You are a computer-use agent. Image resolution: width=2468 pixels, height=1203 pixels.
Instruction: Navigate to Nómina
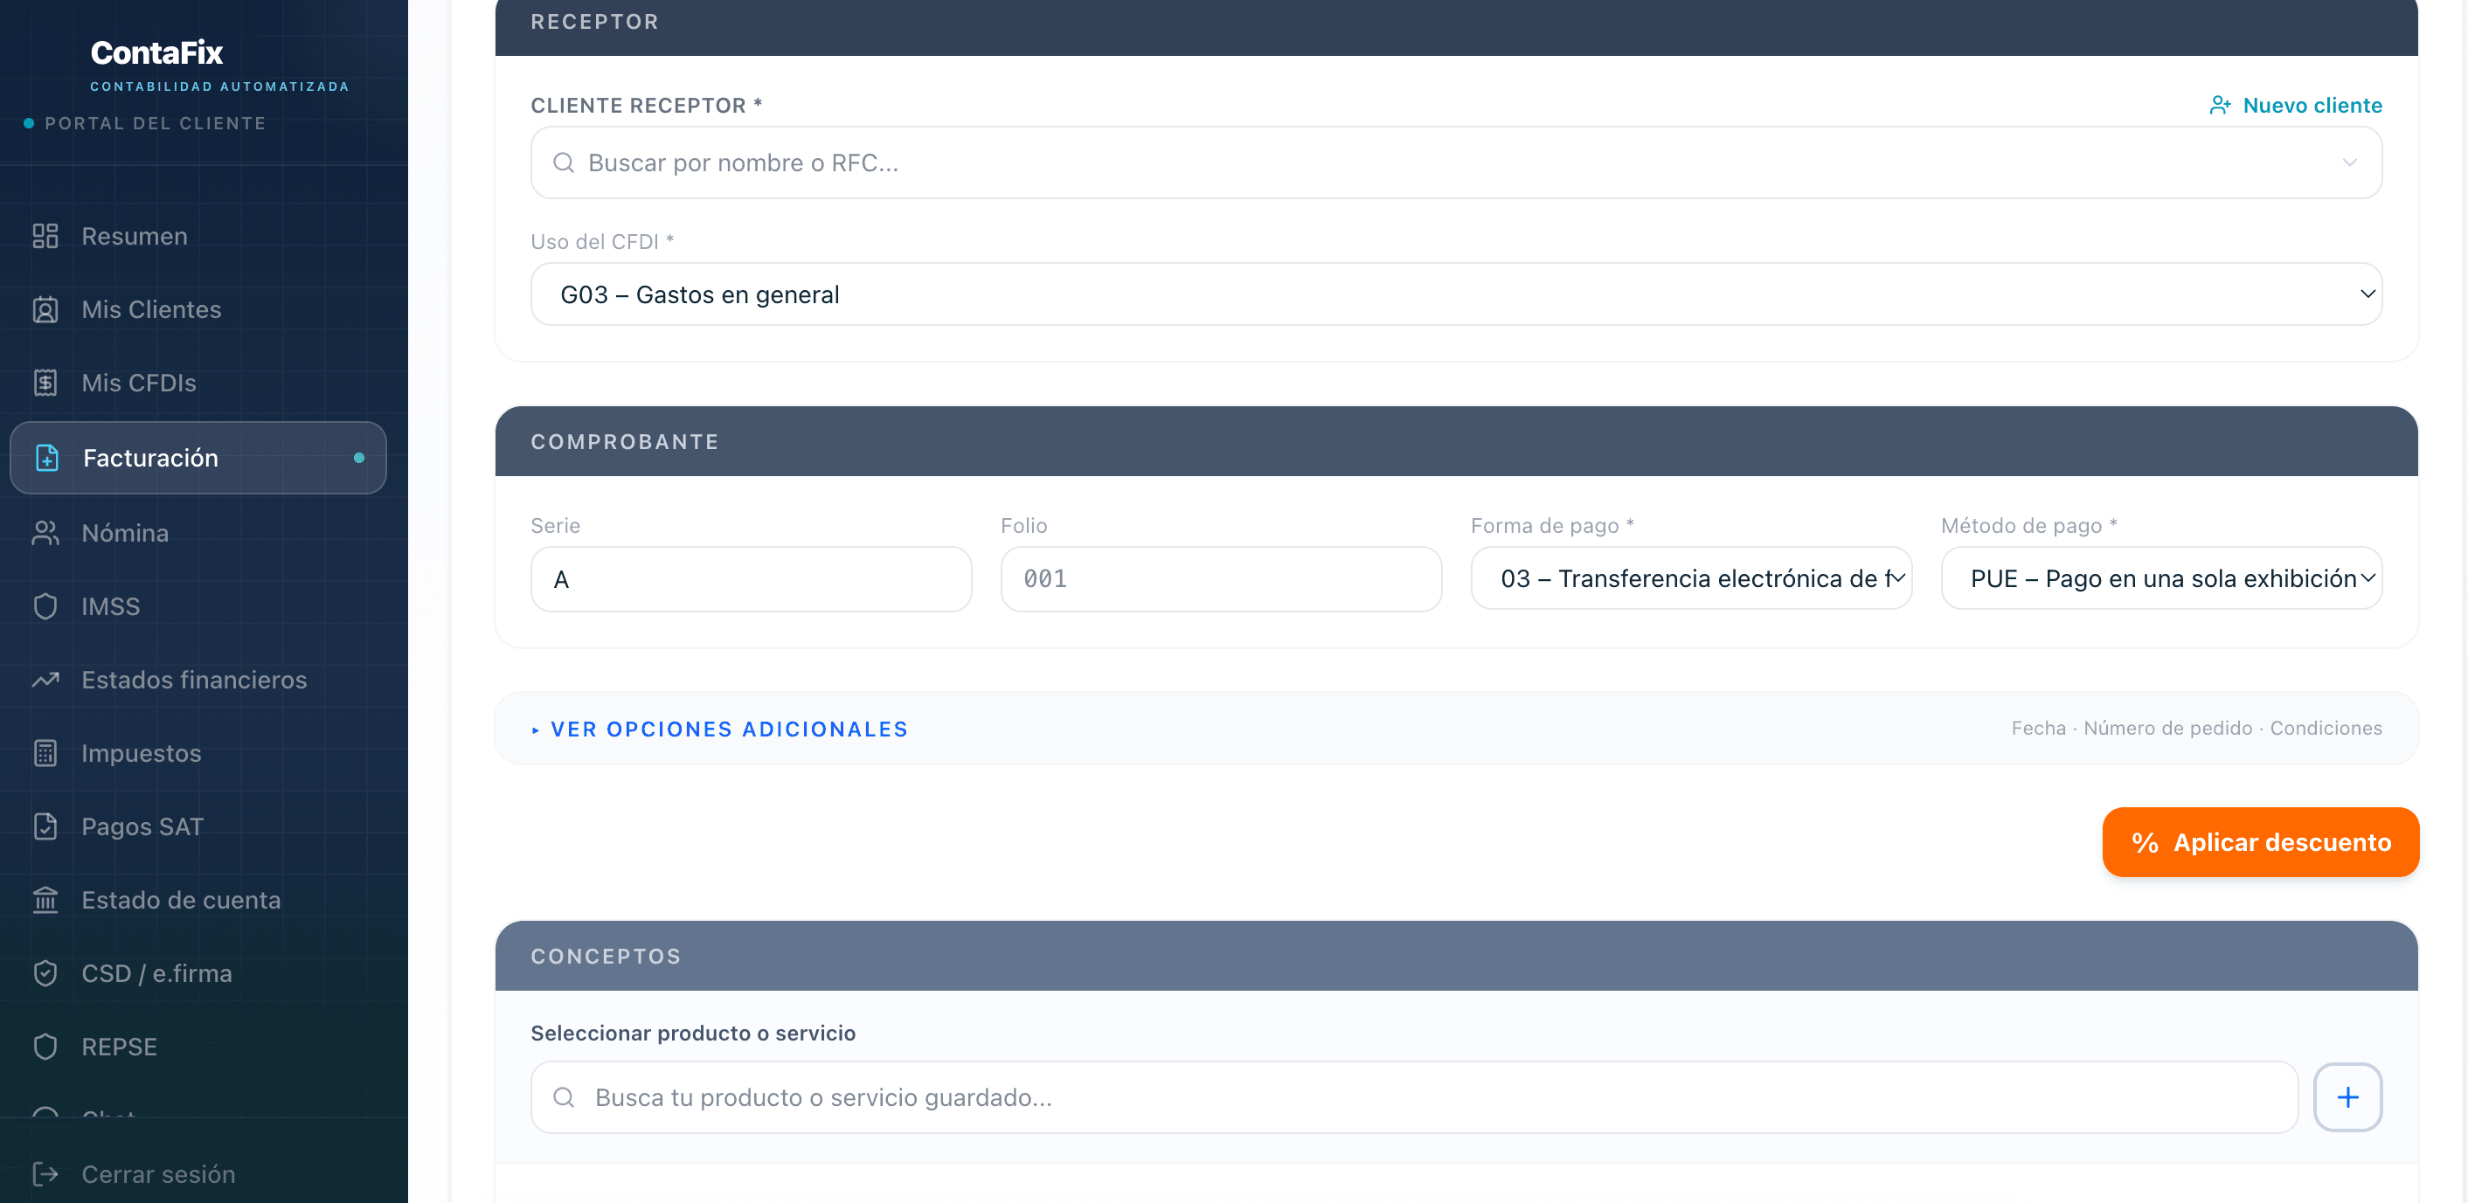[198, 533]
